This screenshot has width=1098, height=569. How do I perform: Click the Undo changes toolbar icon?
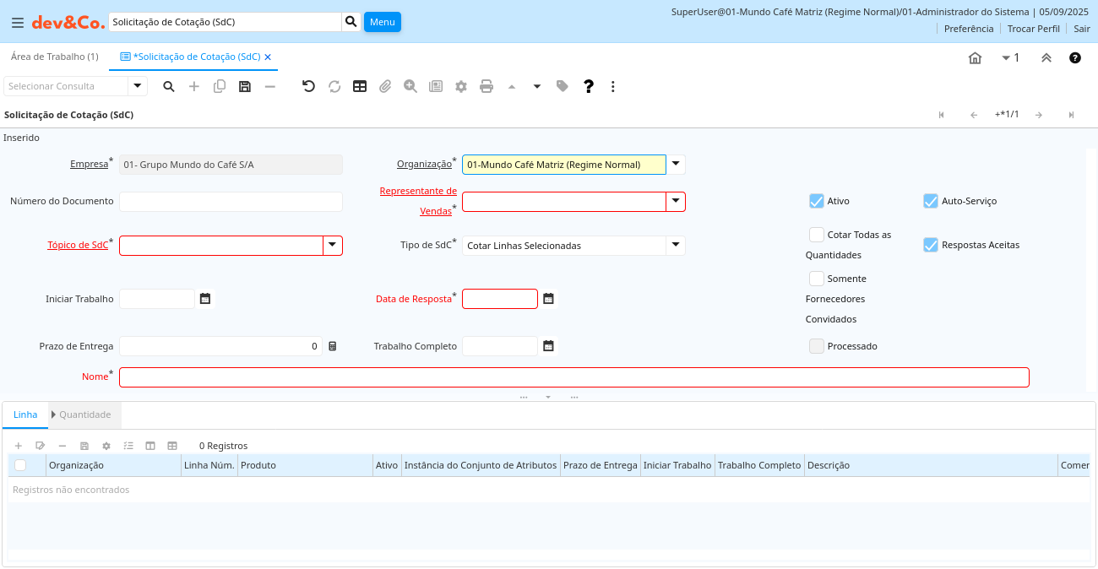[308, 86]
